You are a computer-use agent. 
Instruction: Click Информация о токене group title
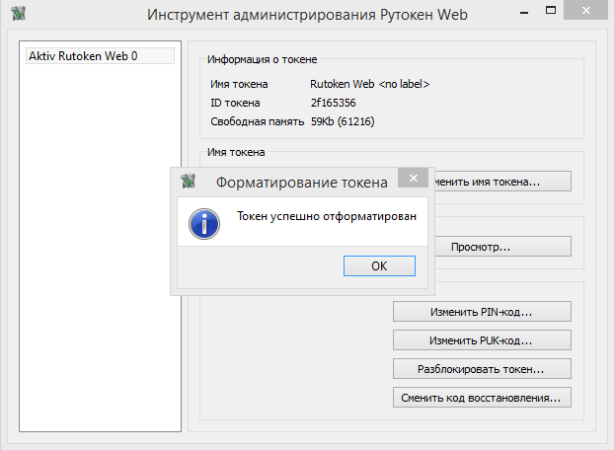click(x=262, y=59)
